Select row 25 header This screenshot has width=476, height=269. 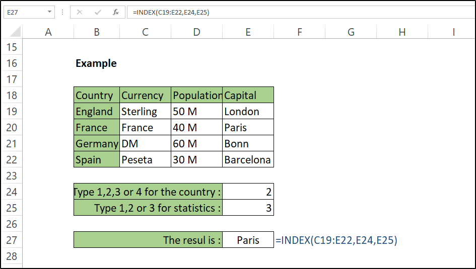click(x=12, y=208)
